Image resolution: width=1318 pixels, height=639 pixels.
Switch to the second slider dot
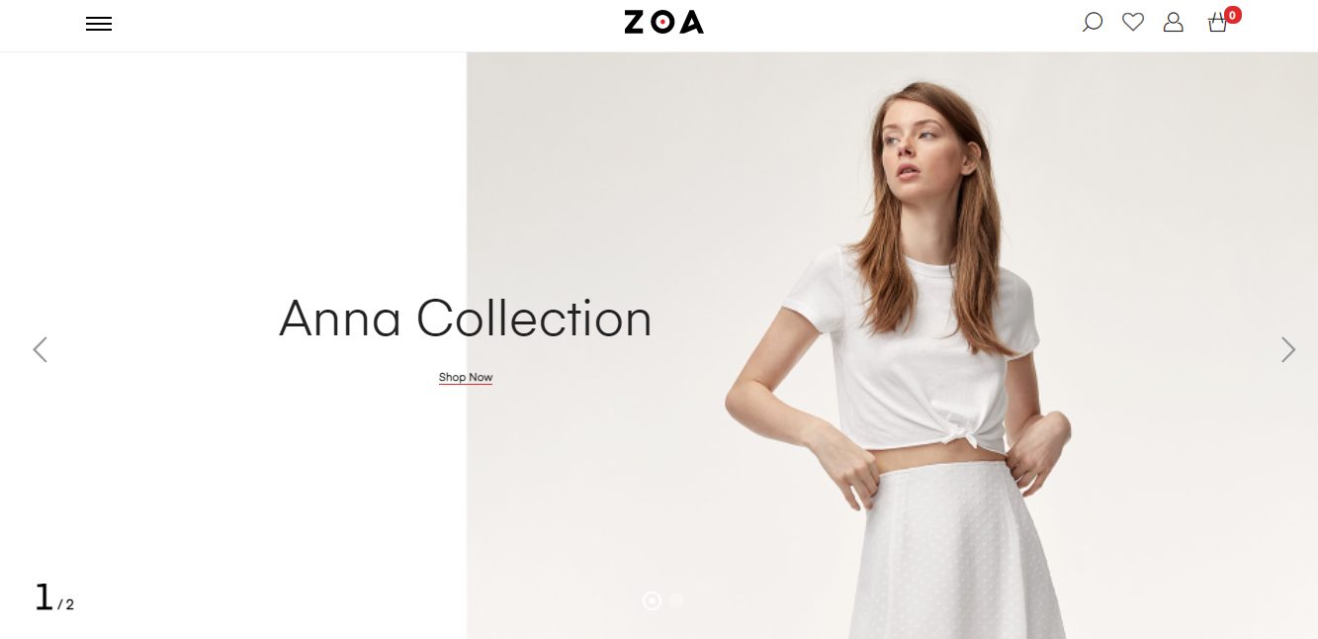pyautogui.click(x=676, y=600)
